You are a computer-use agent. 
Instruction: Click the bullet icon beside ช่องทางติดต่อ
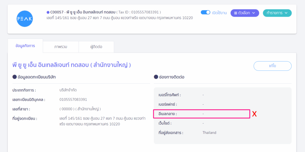(156, 77)
